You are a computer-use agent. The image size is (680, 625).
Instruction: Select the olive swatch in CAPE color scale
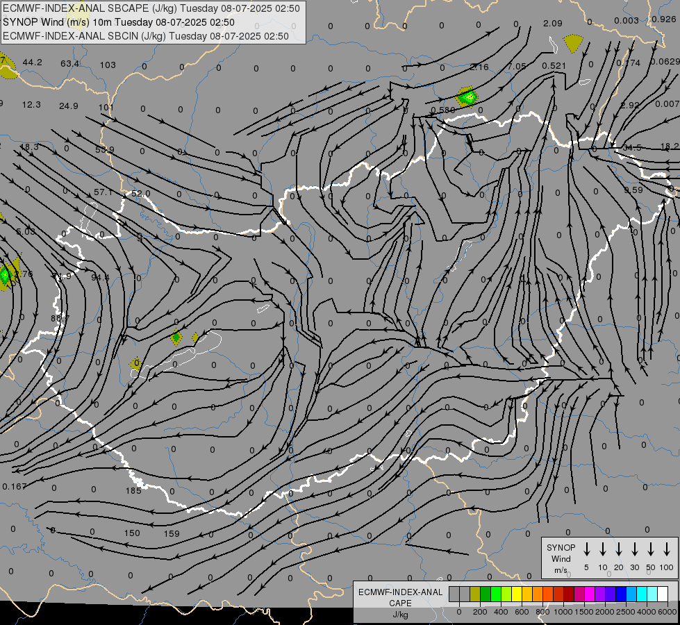tap(475, 594)
